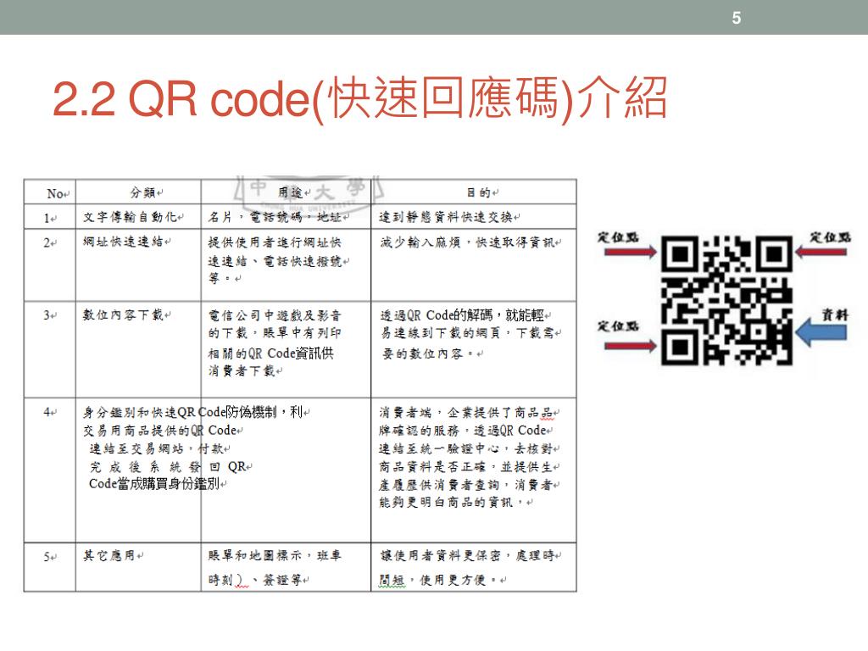Click the bottom-left '定位點' label
Image resolution: width=868 pixels, height=651 pixels.
click(x=618, y=325)
